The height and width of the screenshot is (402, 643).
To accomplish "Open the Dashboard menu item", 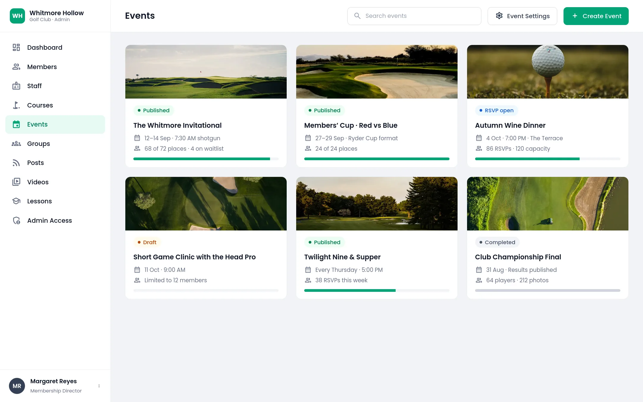I will coord(55,48).
